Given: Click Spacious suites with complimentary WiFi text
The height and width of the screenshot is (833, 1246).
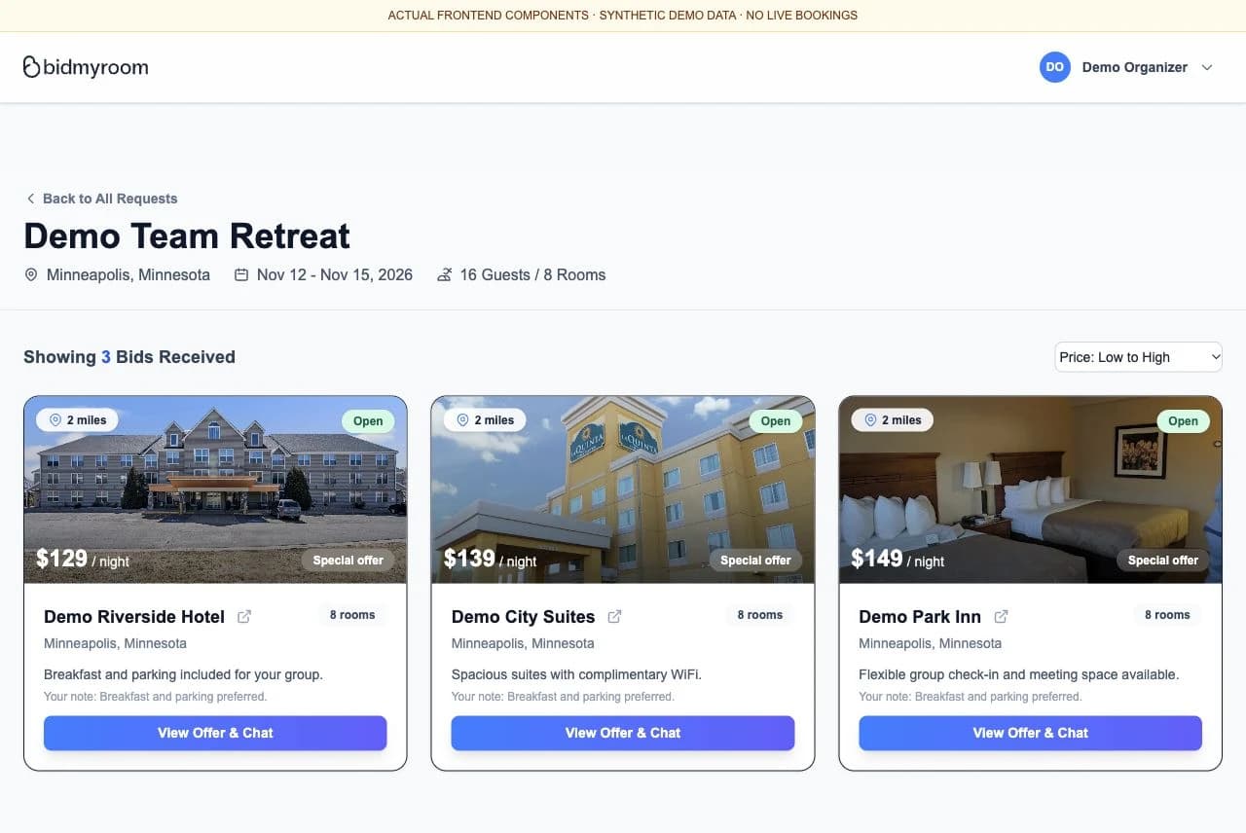Looking at the screenshot, I should point(576,674).
